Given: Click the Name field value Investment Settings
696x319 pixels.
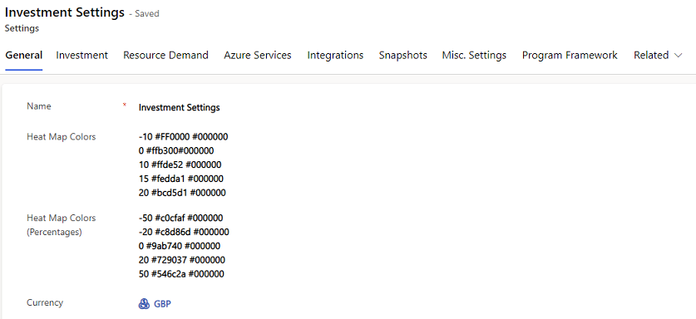Looking at the screenshot, I should point(179,107).
